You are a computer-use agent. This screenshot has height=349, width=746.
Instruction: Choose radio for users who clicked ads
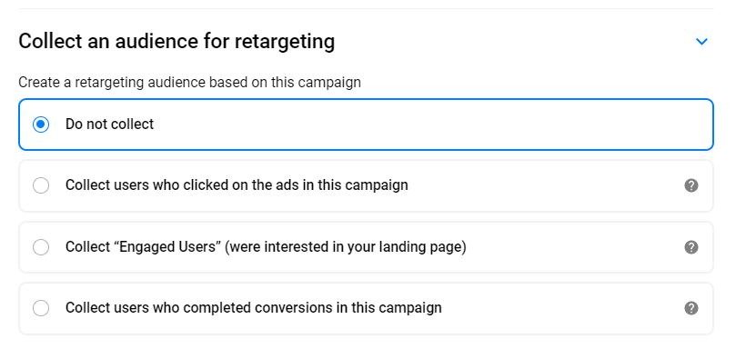tap(41, 185)
